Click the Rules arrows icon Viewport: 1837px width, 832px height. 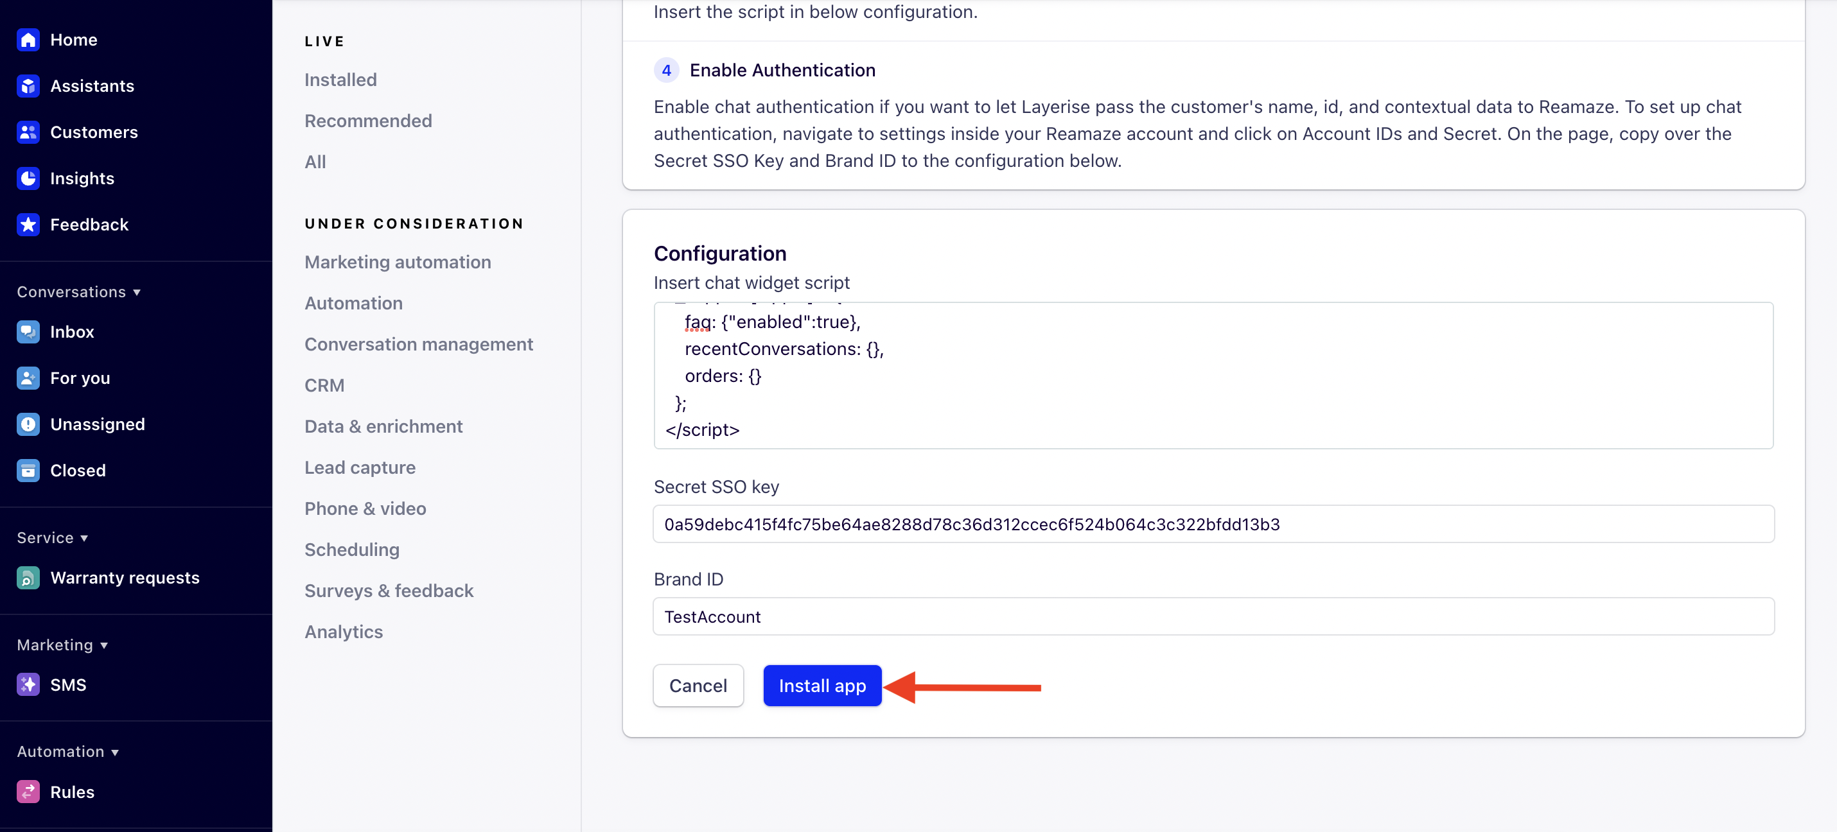pyautogui.click(x=28, y=792)
